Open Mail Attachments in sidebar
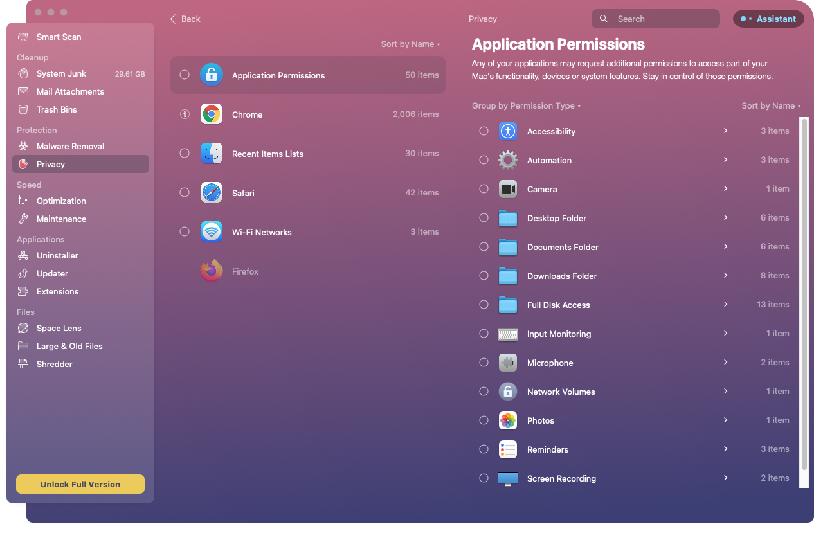 [80, 91]
